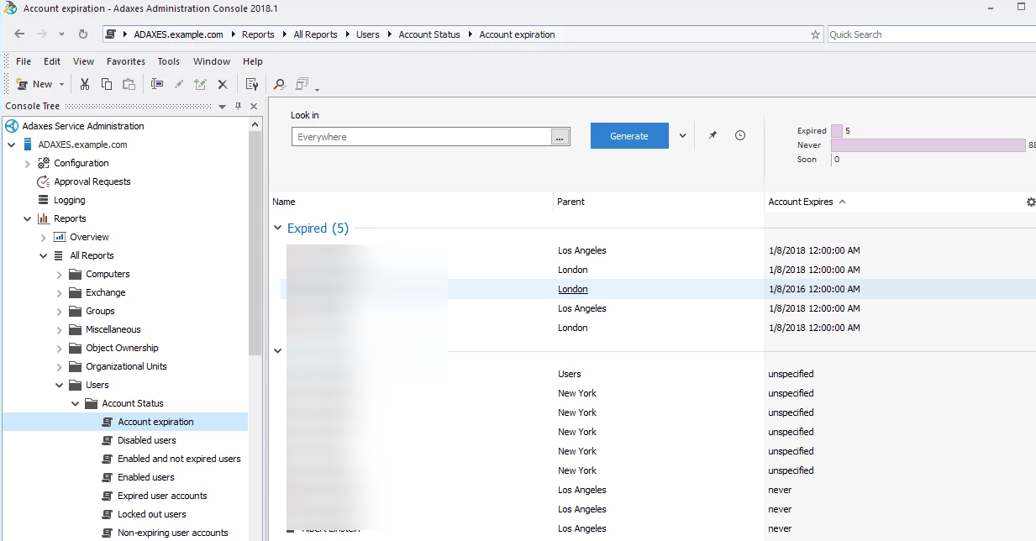Image resolution: width=1036 pixels, height=541 pixels.
Task: Click the Delete X toolbar icon
Action: pyautogui.click(x=223, y=84)
